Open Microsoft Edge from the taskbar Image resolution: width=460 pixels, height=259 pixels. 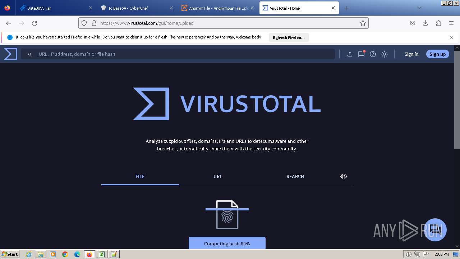coord(77,254)
